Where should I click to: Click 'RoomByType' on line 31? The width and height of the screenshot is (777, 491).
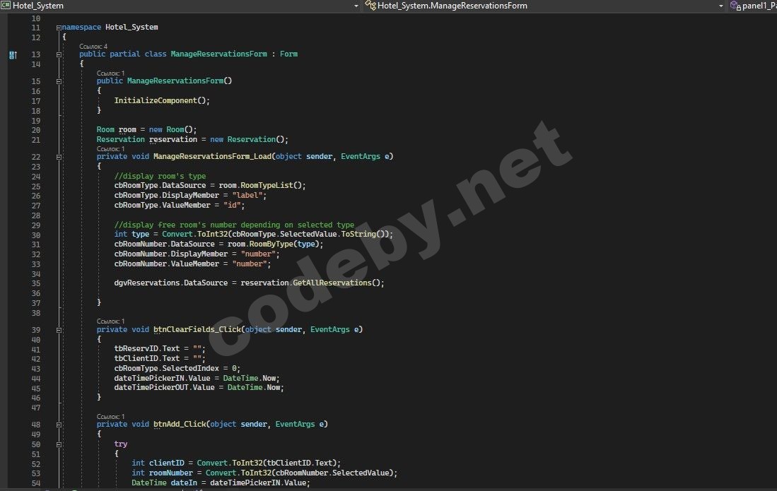[271, 244]
